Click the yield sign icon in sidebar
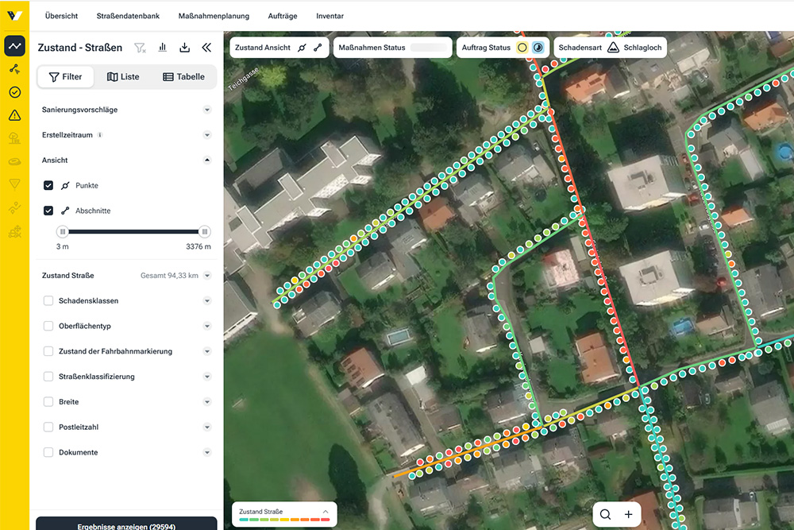Screen dimensions: 794x530 14,184
